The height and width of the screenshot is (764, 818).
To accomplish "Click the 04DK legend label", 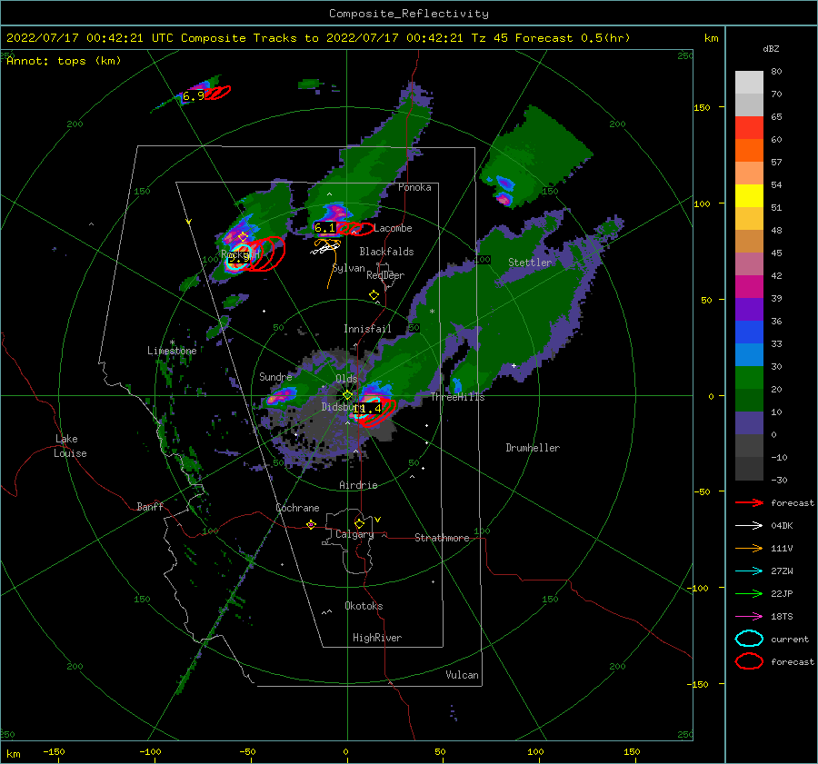I will [782, 526].
